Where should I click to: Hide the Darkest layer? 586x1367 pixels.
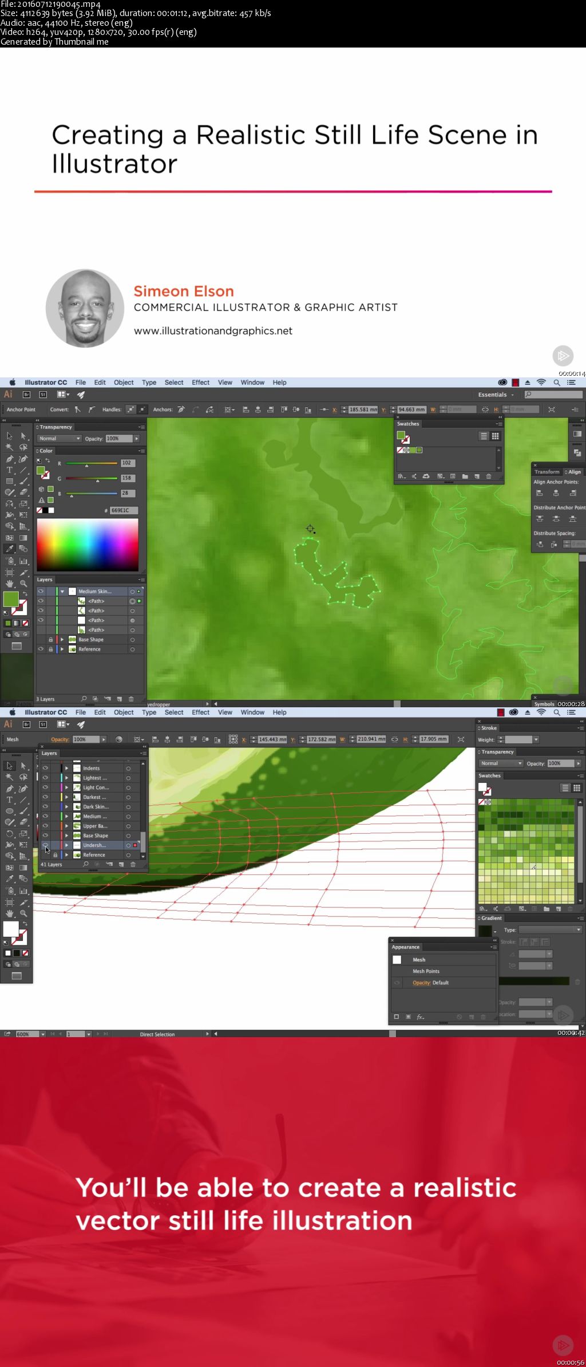coord(45,797)
